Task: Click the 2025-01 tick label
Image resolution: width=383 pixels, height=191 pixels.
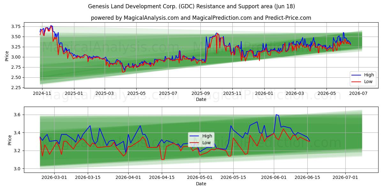Action: coord(74,93)
